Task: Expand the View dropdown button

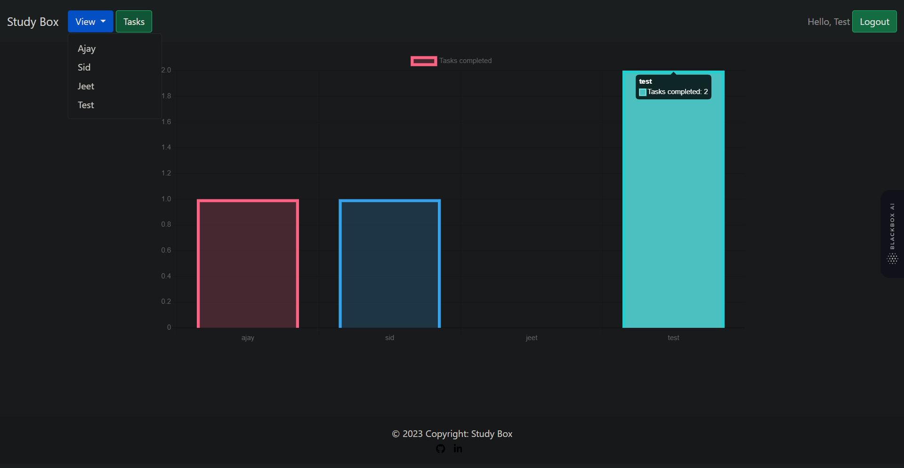Action: (x=90, y=22)
